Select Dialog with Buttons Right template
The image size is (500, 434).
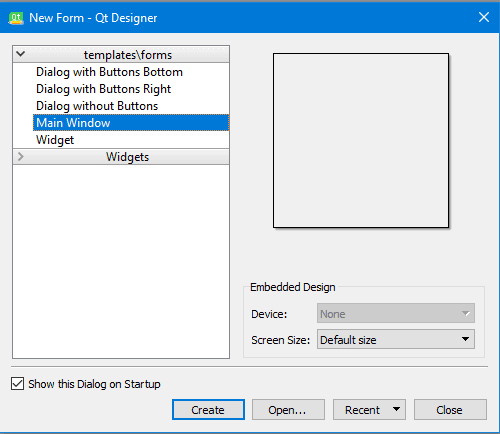pyautogui.click(x=103, y=89)
